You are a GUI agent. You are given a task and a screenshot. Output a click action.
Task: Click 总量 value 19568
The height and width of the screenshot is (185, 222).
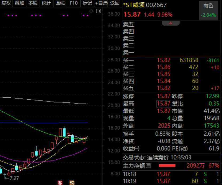tap(212, 118)
